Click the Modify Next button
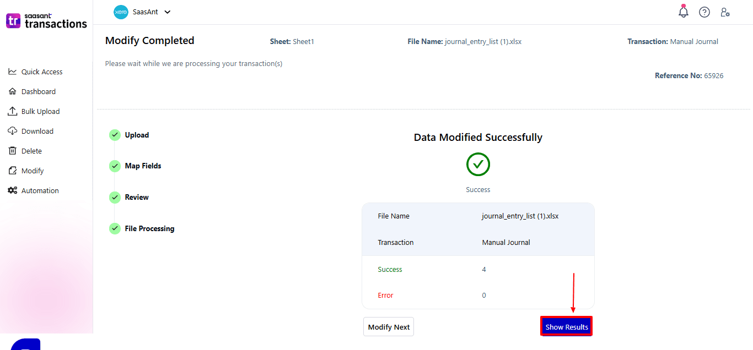Image resolution: width=753 pixels, height=350 pixels. 389,327
